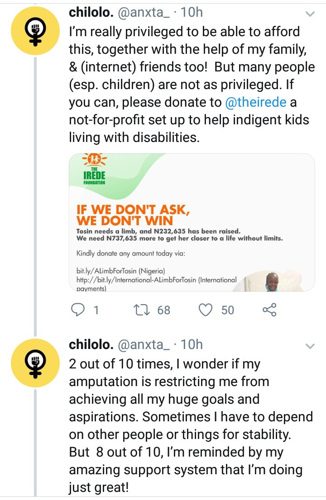This screenshot has width=326, height=500.
Task: Open the @theirede mention link
Action: coord(256,102)
